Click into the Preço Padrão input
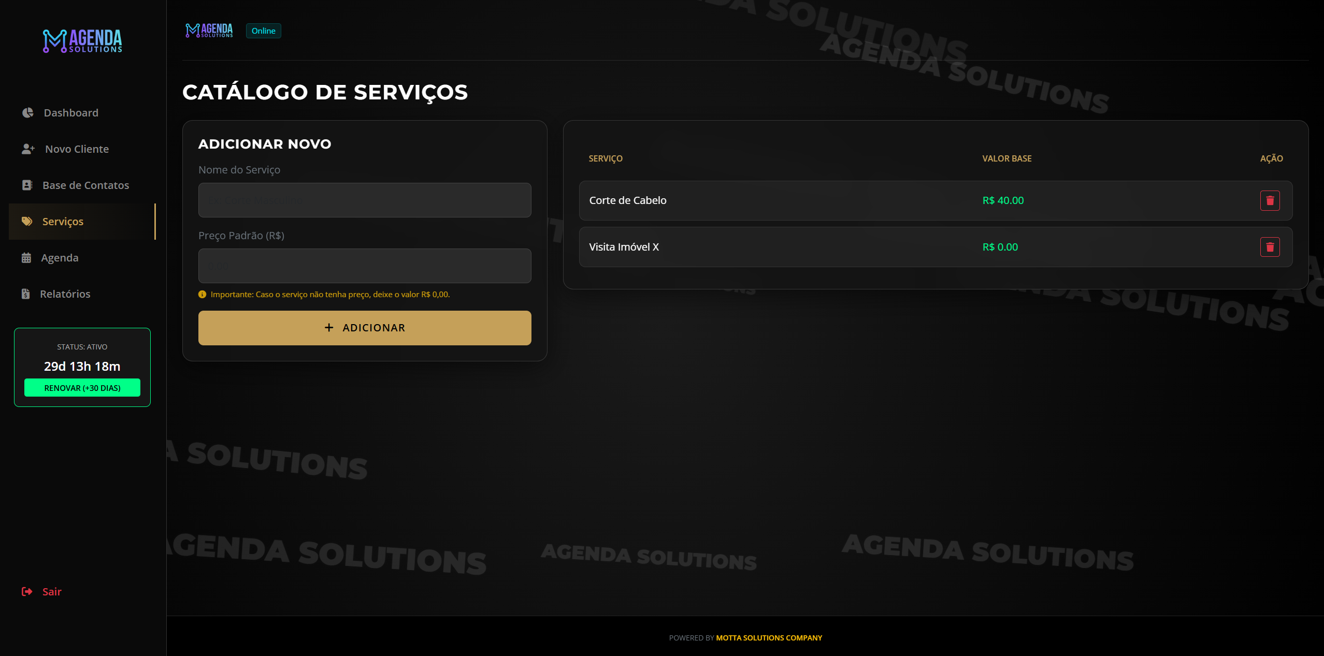The height and width of the screenshot is (656, 1324). click(x=365, y=266)
